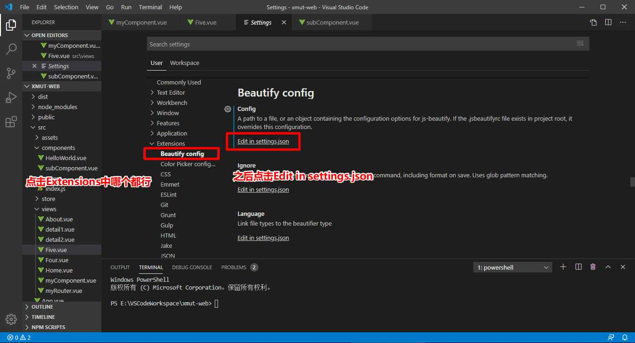
Task: Click the filter icon in search settings
Action: [x=580, y=44]
